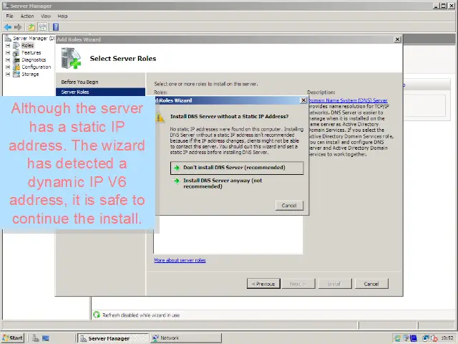458x344 pixels.
Task: Open the File menu
Action: click(x=9, y=16)
